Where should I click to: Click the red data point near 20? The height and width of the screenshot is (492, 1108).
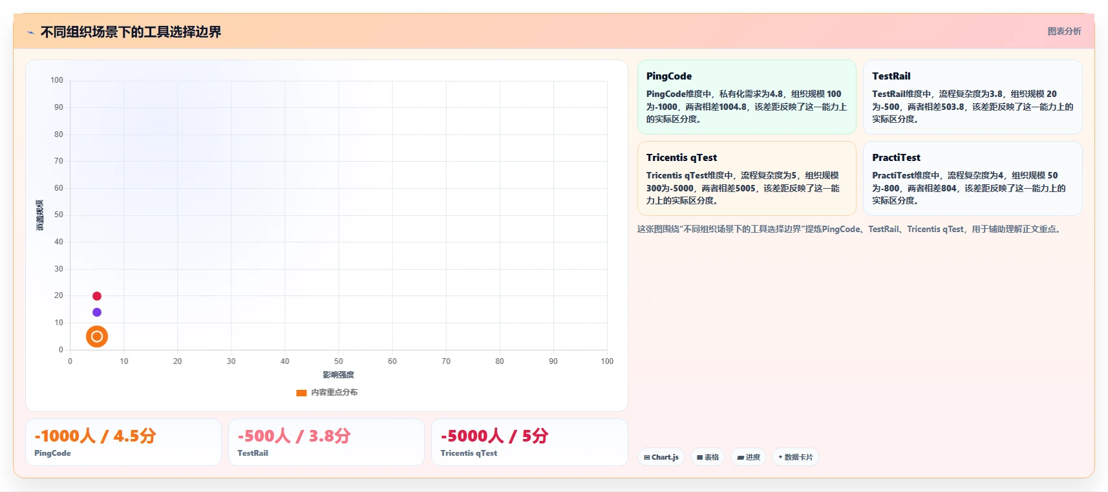tap(97, 296)
